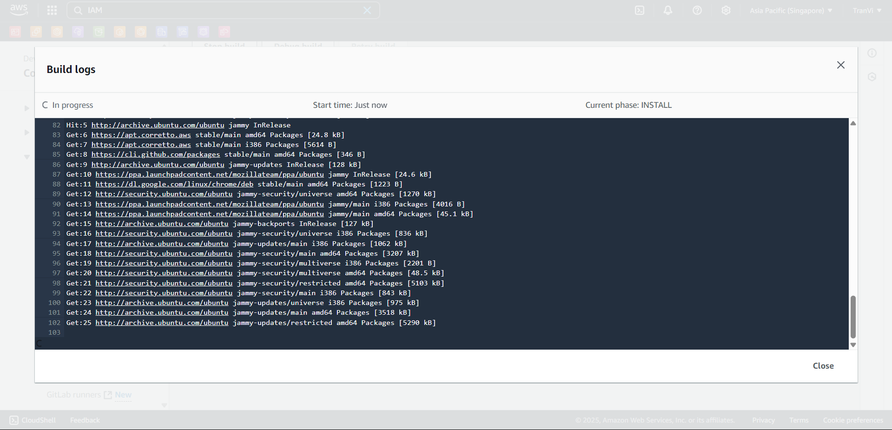Clear the IAM search query with the X
The image size is (892, 430).
tap(367, 10)
